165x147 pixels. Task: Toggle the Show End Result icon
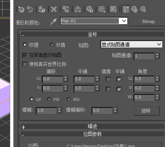[126, 9]
